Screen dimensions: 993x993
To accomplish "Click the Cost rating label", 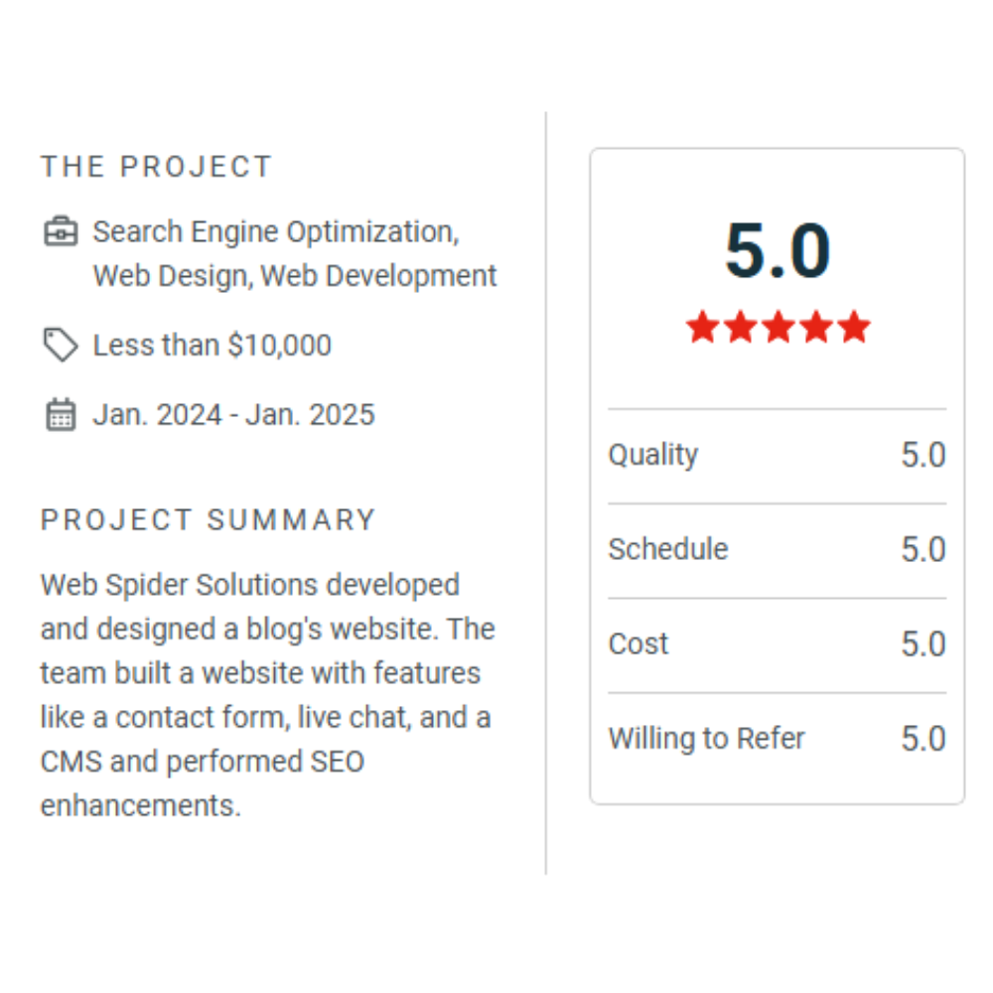I will coord(638,643).
